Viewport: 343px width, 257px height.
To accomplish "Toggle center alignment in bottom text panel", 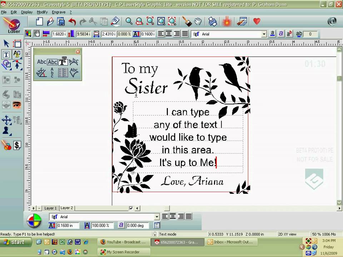I will coord(173,217).
